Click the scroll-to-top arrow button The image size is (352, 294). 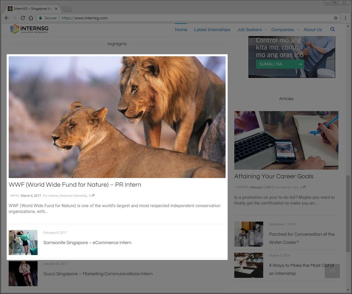332,271
